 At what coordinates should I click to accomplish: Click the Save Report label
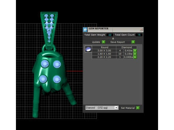point(117,42)
